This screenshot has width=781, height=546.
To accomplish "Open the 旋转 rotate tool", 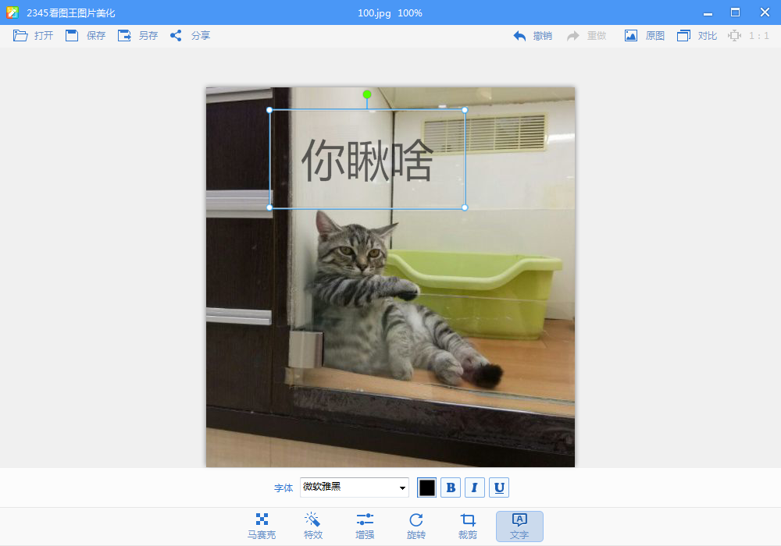I will pos(416,526).
